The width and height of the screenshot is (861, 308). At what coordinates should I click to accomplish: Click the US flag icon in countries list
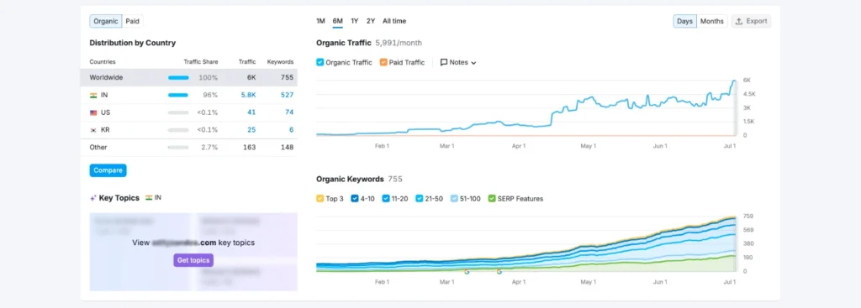click(93, 113)
